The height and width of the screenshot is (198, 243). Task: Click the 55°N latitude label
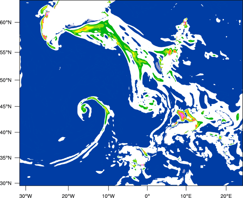(6, 52)
